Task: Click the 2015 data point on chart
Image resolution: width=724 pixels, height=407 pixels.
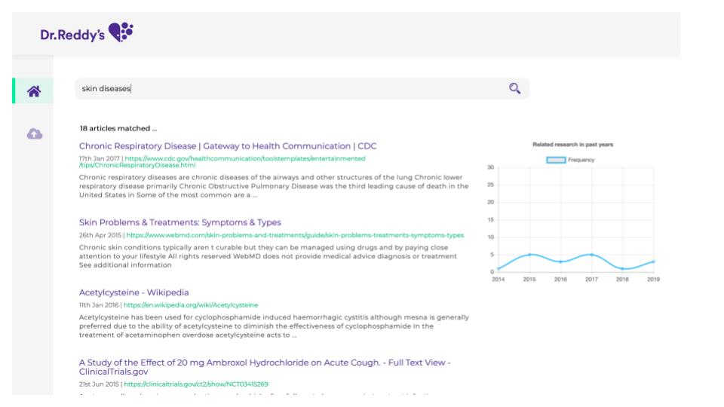Action: (x=529, y=255)
